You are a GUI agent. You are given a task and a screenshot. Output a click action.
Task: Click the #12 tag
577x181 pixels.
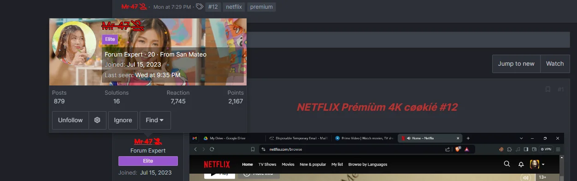212,7
